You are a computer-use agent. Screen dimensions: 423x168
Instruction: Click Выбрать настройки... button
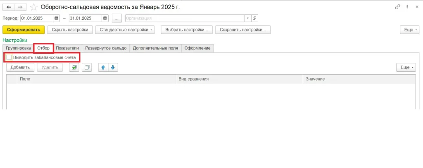187,30
